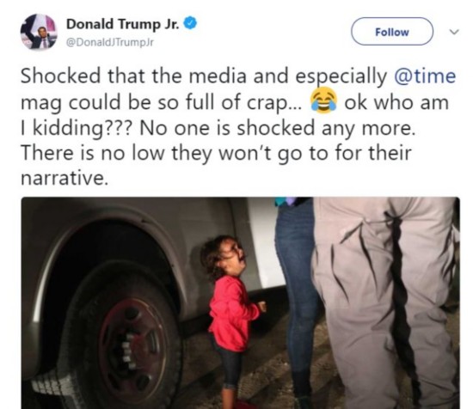Open the @time mention link
The image size is (473, 409).
[x=425, y=76]
